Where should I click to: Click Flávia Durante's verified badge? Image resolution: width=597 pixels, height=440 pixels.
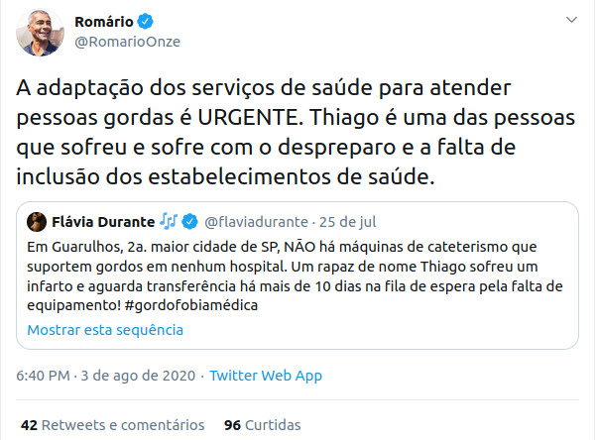(x=192, y=220)
